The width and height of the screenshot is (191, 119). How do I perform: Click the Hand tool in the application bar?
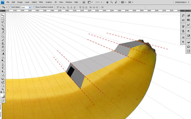coord(107,2)
